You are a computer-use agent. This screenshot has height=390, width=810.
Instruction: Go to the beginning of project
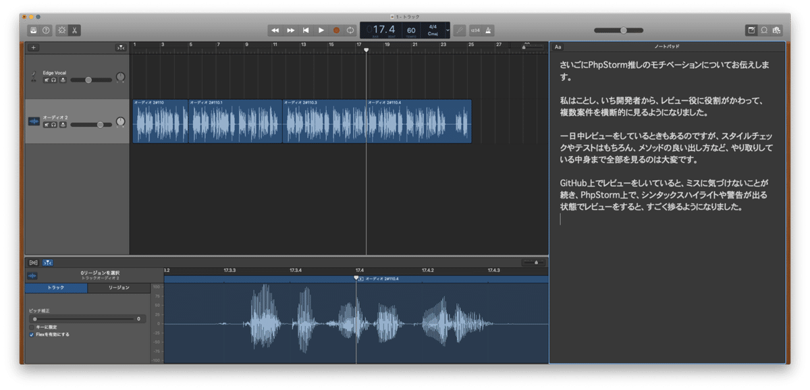[x=306, y=30]
